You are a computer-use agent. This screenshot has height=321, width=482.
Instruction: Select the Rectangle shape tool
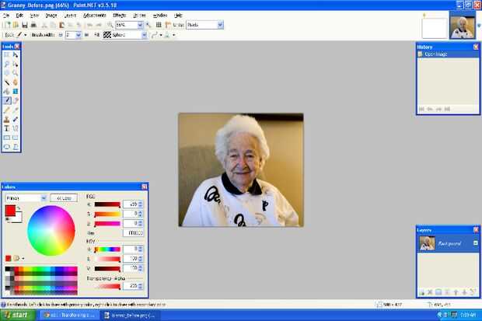point(7,138)
